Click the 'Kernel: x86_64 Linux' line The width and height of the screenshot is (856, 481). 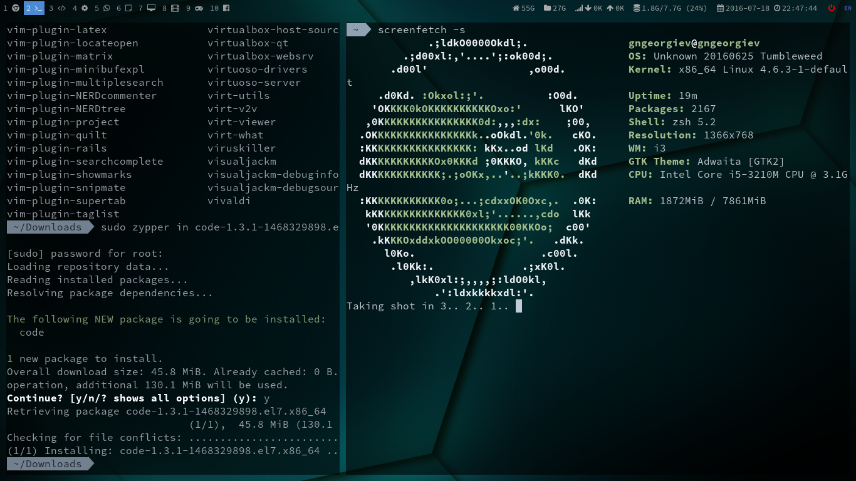tap(738, 70)
